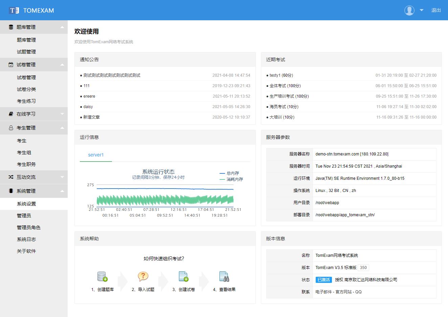
Task: Click the 互动交流 shuffle icon in sidebar
Action: tap(11, 177)
